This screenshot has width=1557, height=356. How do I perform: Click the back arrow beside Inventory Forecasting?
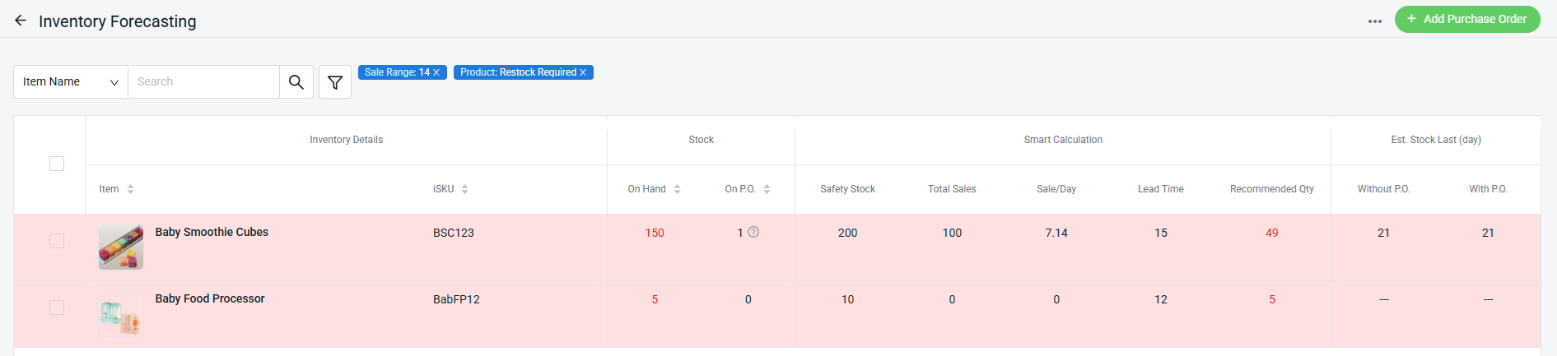(21, 21)
